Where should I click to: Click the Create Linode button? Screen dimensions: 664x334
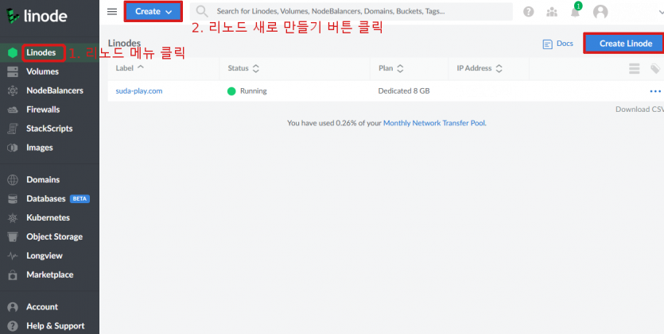(626, 44)
